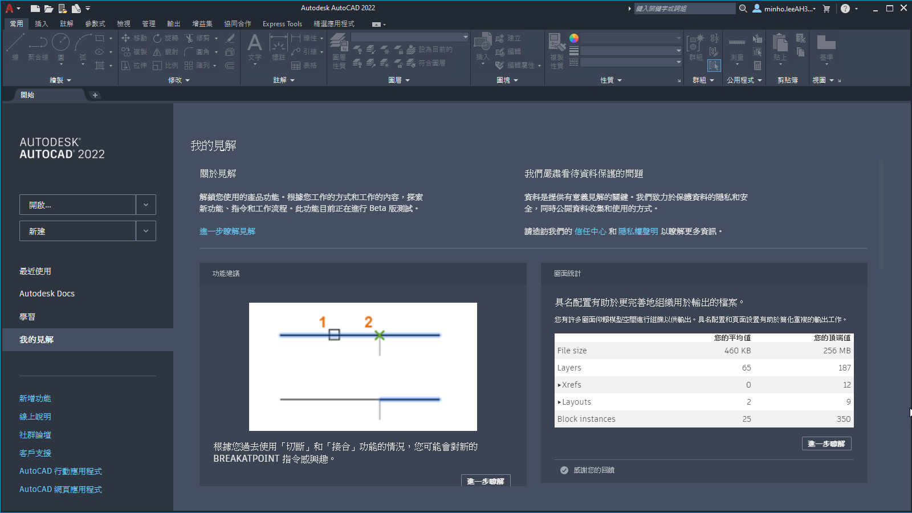Select the Dimension (標註) tool
The height and width of the screenshot is (513, 912).
point(278,47)
